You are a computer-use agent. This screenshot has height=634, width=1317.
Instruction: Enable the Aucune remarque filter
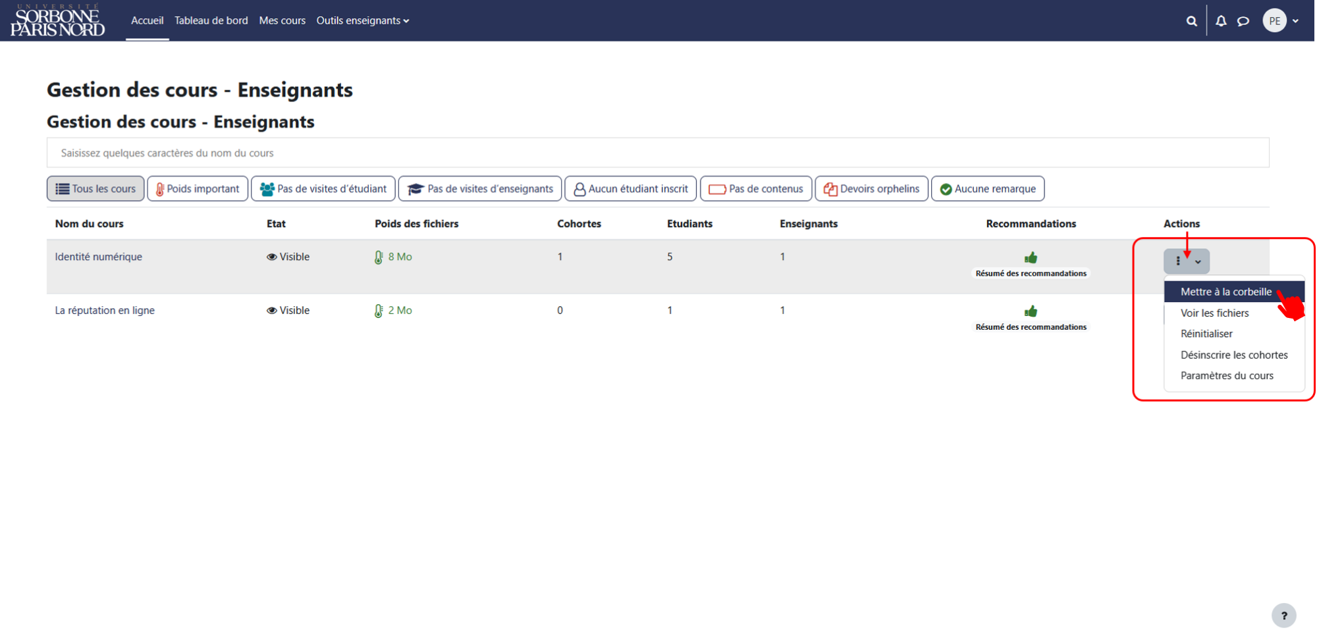[x=989, y=189]
